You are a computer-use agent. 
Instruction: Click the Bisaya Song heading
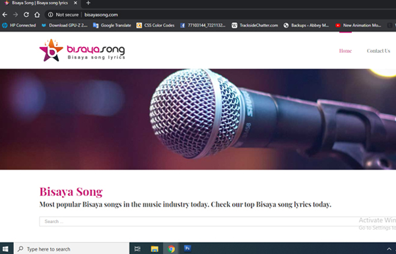[x=71, y=191]
